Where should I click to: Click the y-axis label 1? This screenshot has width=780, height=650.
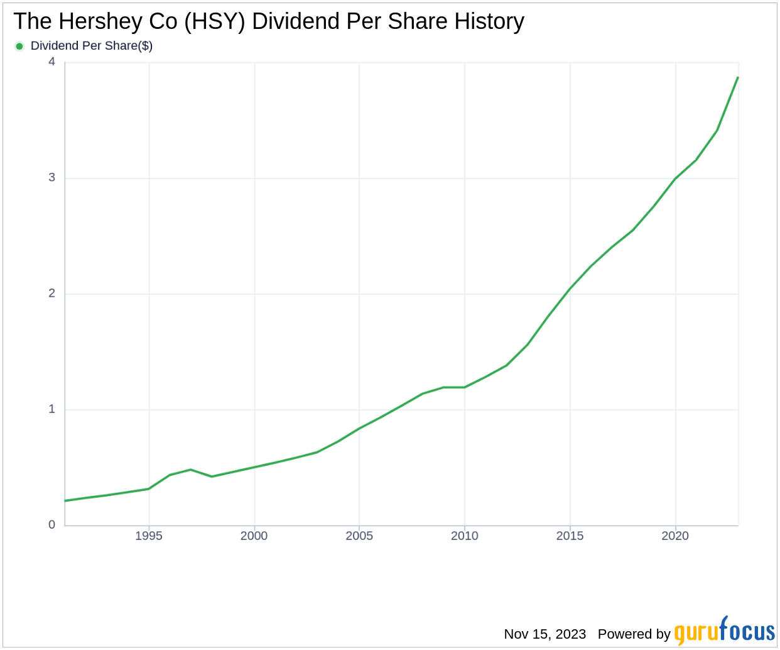pyautogui.click(x=52, y=409)
